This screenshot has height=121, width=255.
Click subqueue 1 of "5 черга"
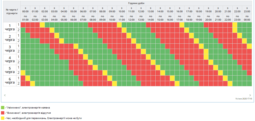pos(18,67)
